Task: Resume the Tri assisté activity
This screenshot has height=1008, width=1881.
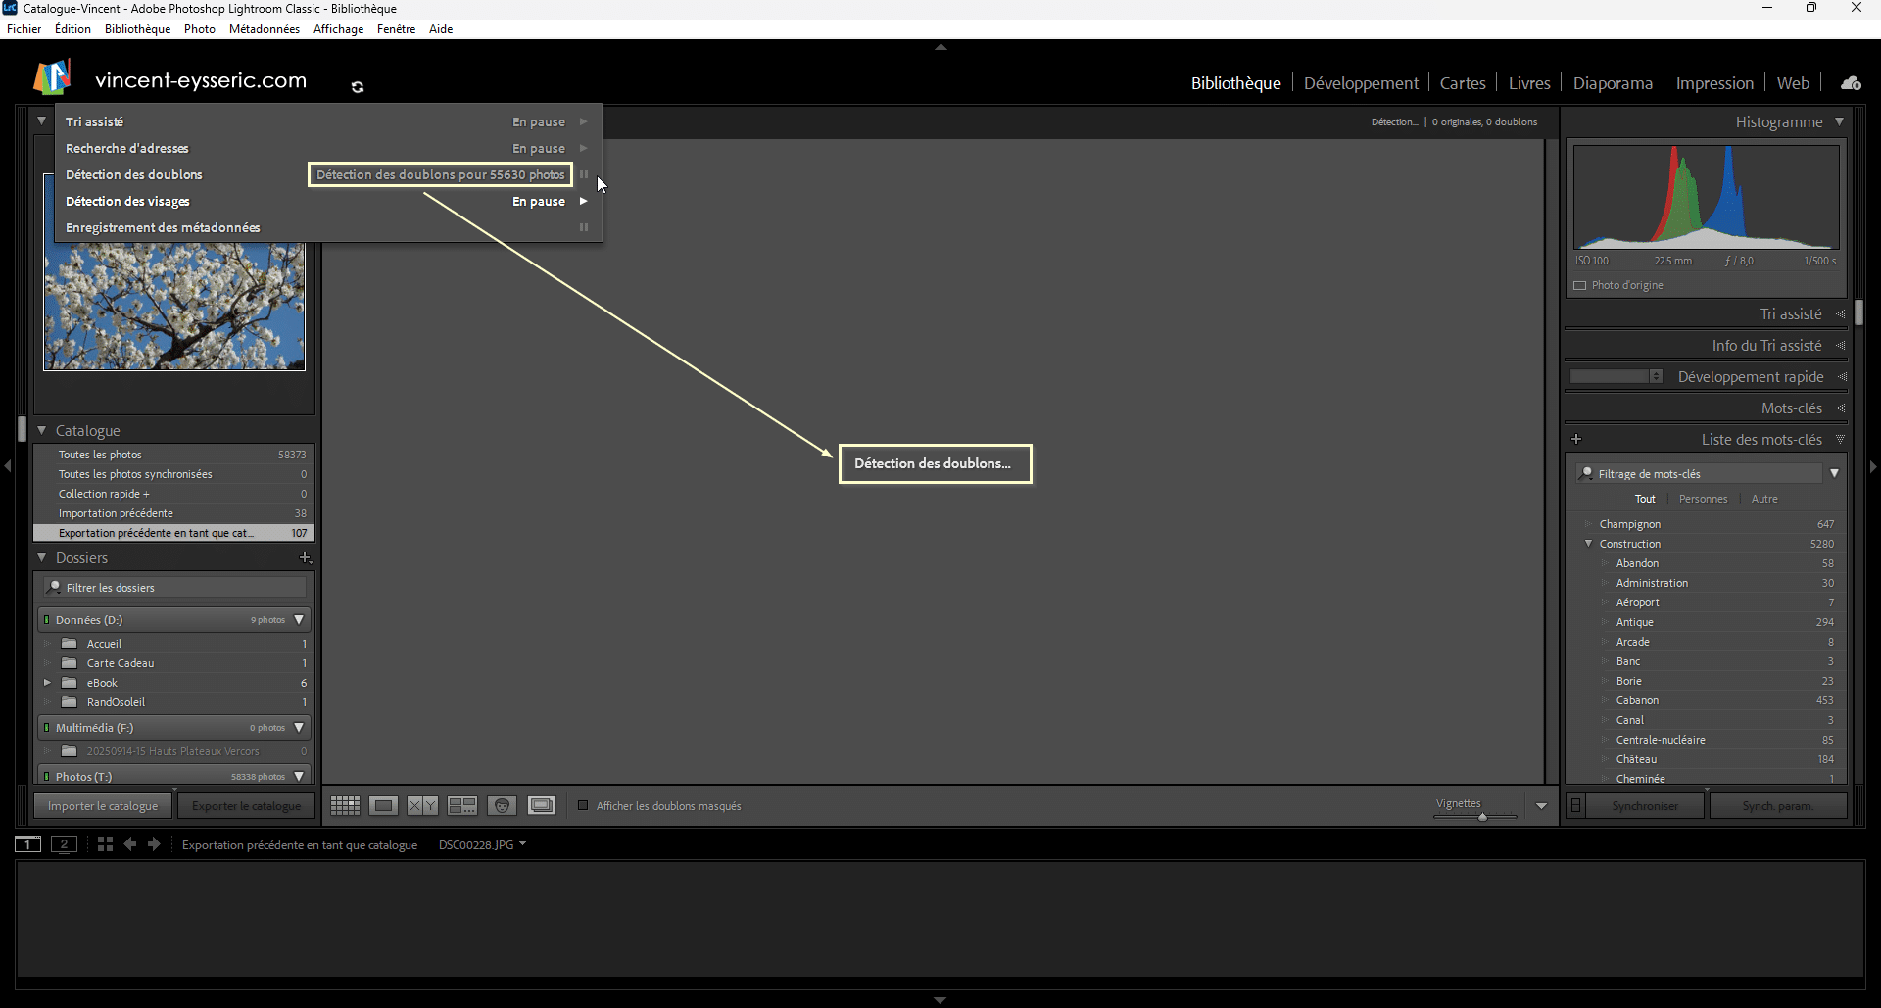Action: (x=584, y=121)
